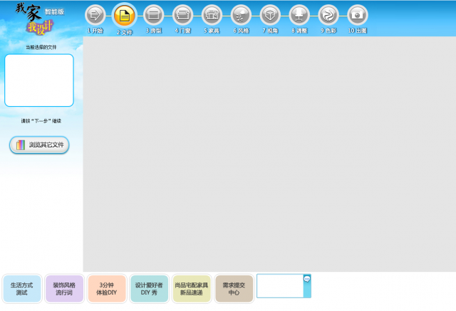Open step 6 风格 style icon

pos(241,15)
